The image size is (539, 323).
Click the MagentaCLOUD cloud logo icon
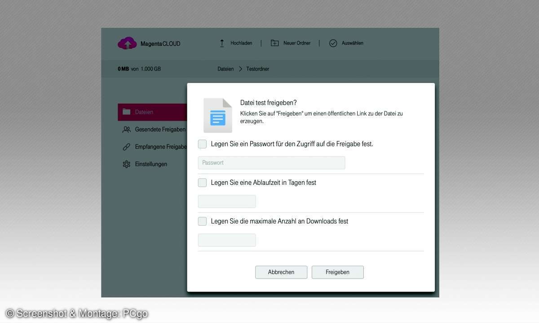click(127, 43)
